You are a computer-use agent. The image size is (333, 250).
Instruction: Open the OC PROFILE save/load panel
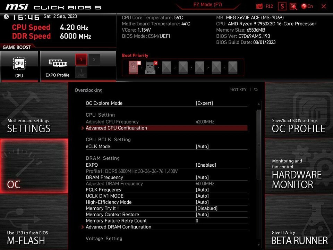[299, 110]
